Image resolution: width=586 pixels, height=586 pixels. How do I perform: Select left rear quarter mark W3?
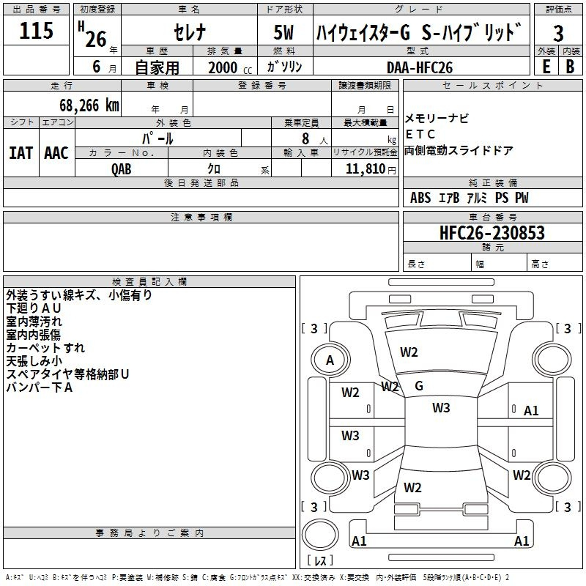[x=360, y=475]
